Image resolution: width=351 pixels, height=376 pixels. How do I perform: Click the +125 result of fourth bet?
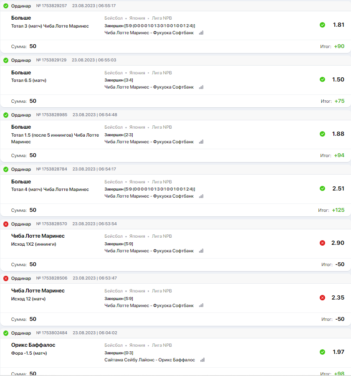click(x=338, y=210)
